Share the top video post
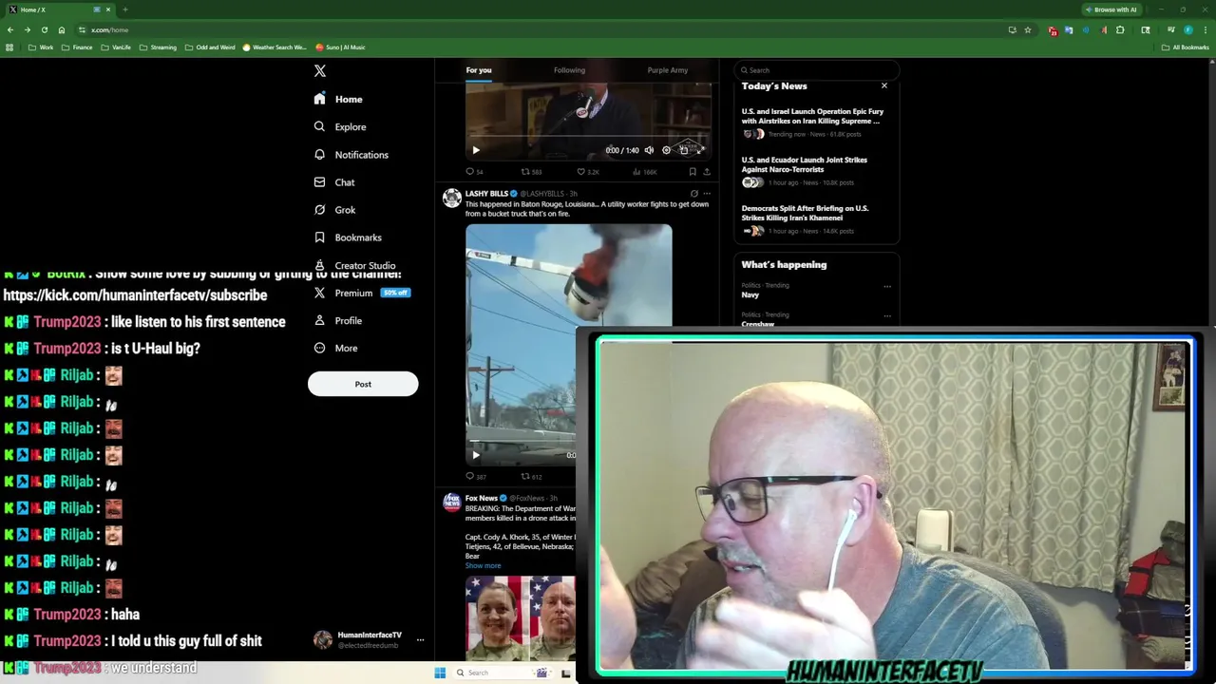Viewport: 1216px width, 684px height. 707,172
